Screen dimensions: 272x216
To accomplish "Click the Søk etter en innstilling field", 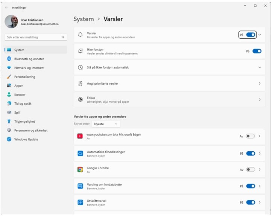I will pos(34,37).
